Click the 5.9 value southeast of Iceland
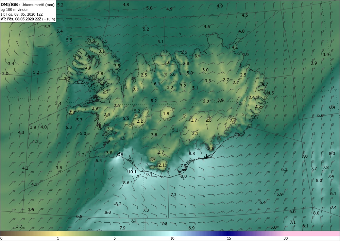The image size is (340, 241). [280, 194]
